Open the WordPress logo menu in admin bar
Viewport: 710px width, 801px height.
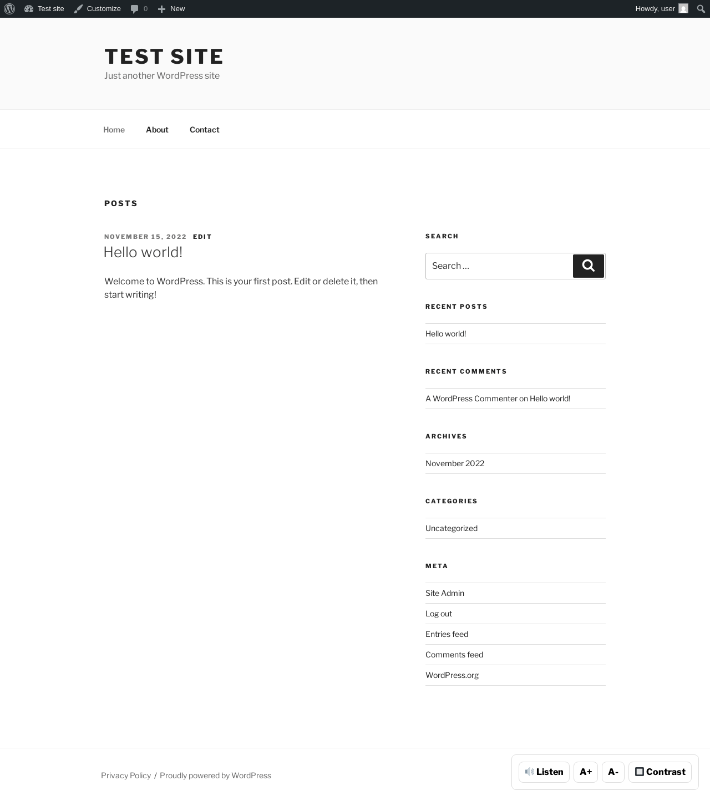(x=9, y=9)
